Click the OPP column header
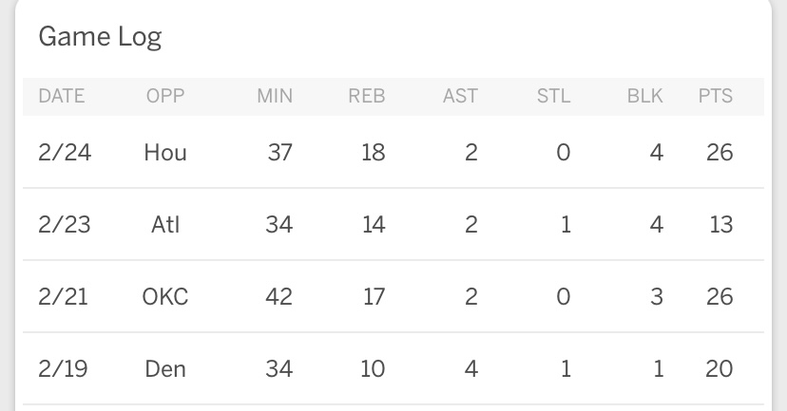 (x=165, y=96)
